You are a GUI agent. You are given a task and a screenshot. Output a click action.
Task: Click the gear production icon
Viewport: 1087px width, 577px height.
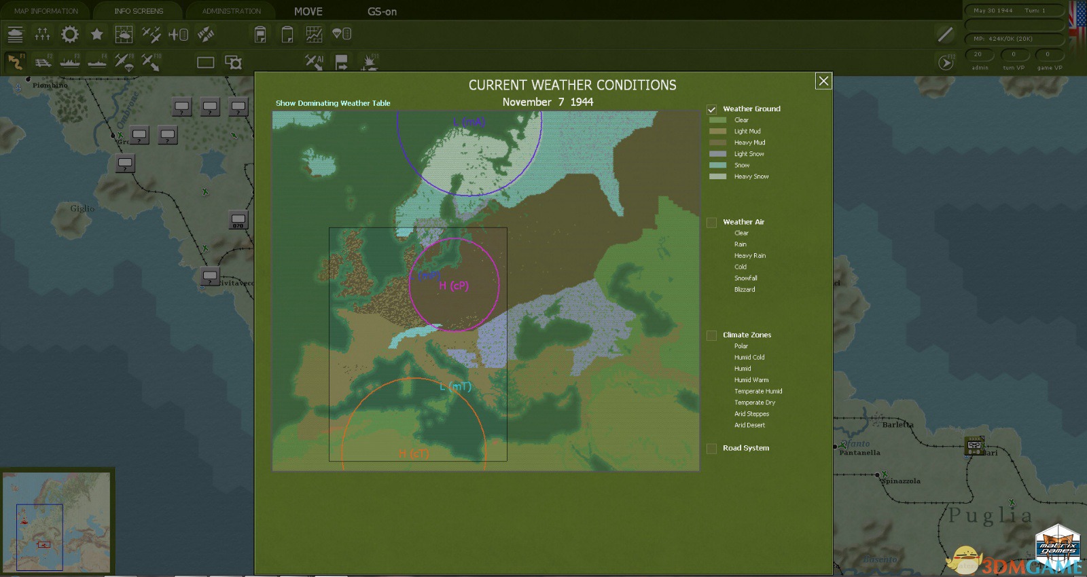click(69, 34)
